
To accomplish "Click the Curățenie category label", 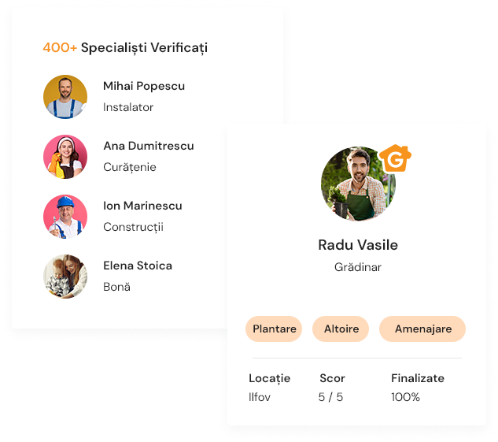I will (x=130, y=167).
